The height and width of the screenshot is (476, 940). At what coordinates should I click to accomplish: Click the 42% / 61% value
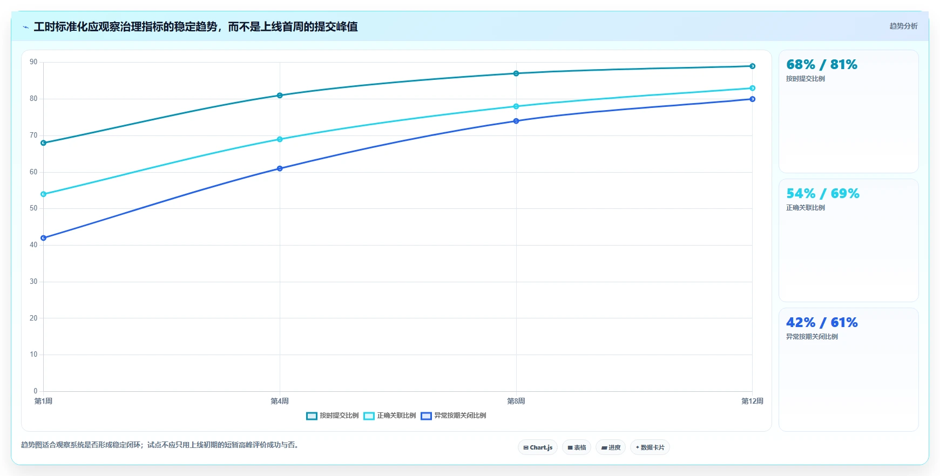tap(822, 323)
